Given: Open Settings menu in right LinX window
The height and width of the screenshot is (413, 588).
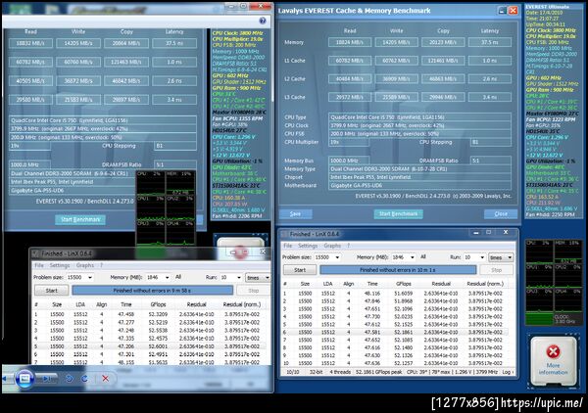Looking at the screenshot, I should click(x=308, y=246).
